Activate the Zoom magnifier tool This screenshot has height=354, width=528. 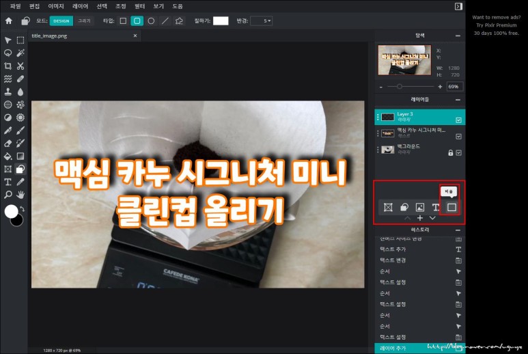[x=8, y=195]
